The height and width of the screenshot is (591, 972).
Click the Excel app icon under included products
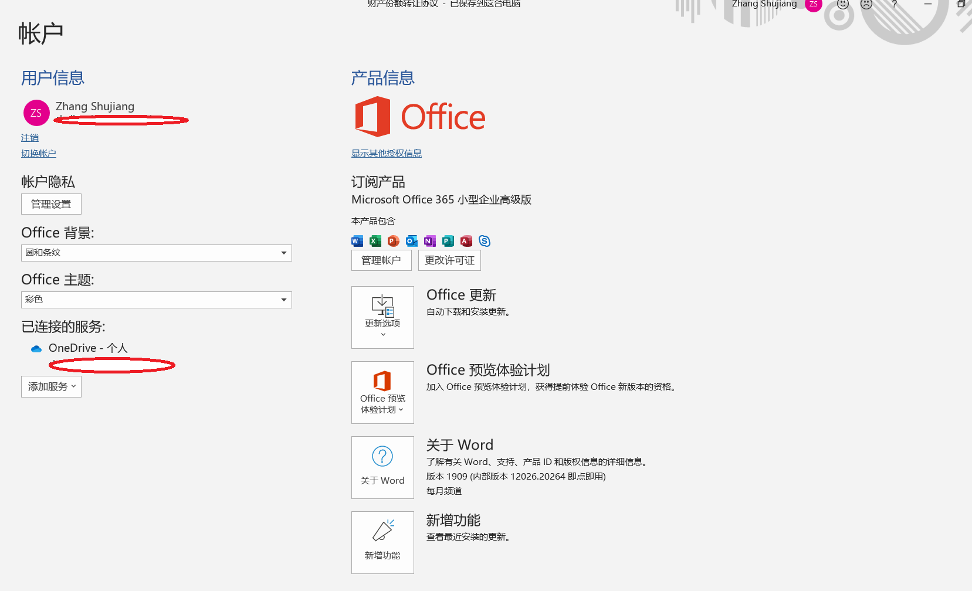[x=375, y=241]
